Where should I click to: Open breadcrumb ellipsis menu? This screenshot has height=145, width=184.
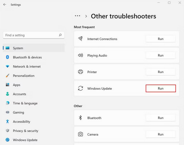click(78, 16)
